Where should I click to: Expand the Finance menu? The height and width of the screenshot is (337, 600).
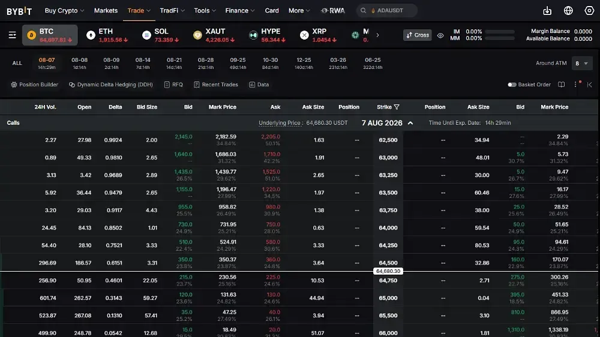240,11
